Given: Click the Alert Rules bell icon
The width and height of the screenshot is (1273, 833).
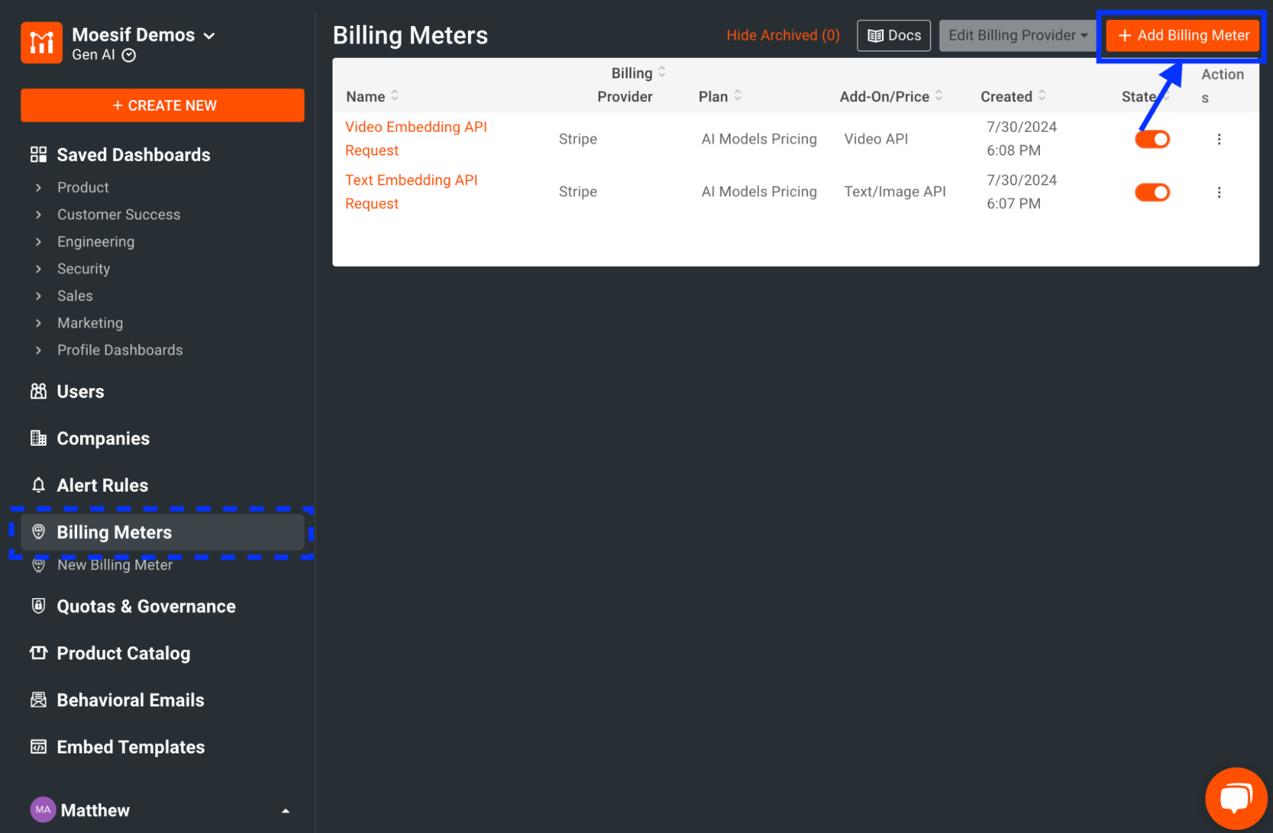Looking at the screenshot, I should click(x=38, y=485).
